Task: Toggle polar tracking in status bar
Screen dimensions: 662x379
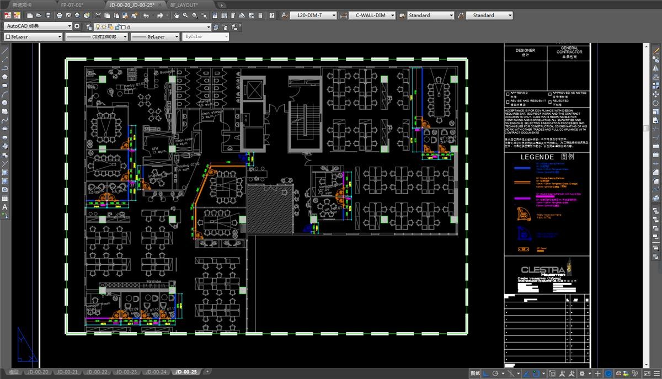Action: [496, 373]
